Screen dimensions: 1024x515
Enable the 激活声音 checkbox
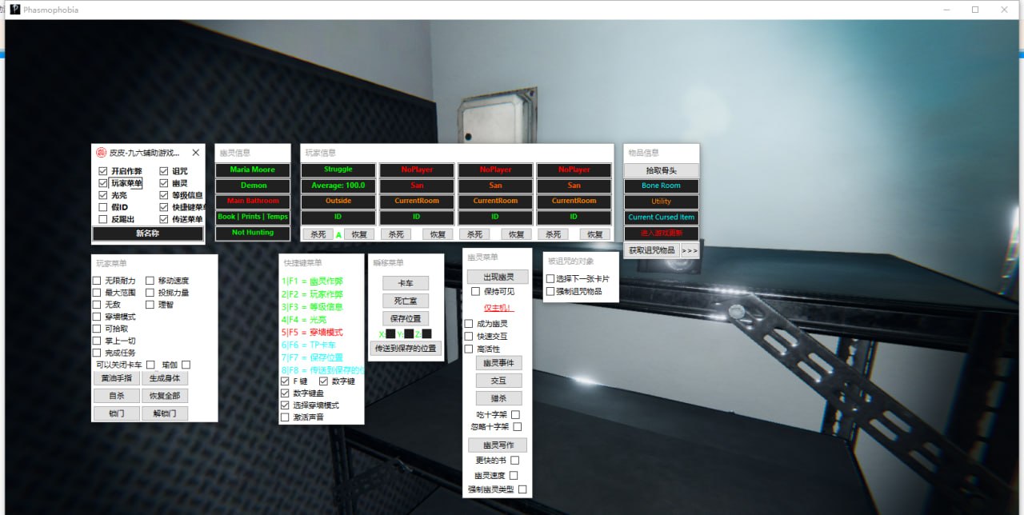pos(285,417)
